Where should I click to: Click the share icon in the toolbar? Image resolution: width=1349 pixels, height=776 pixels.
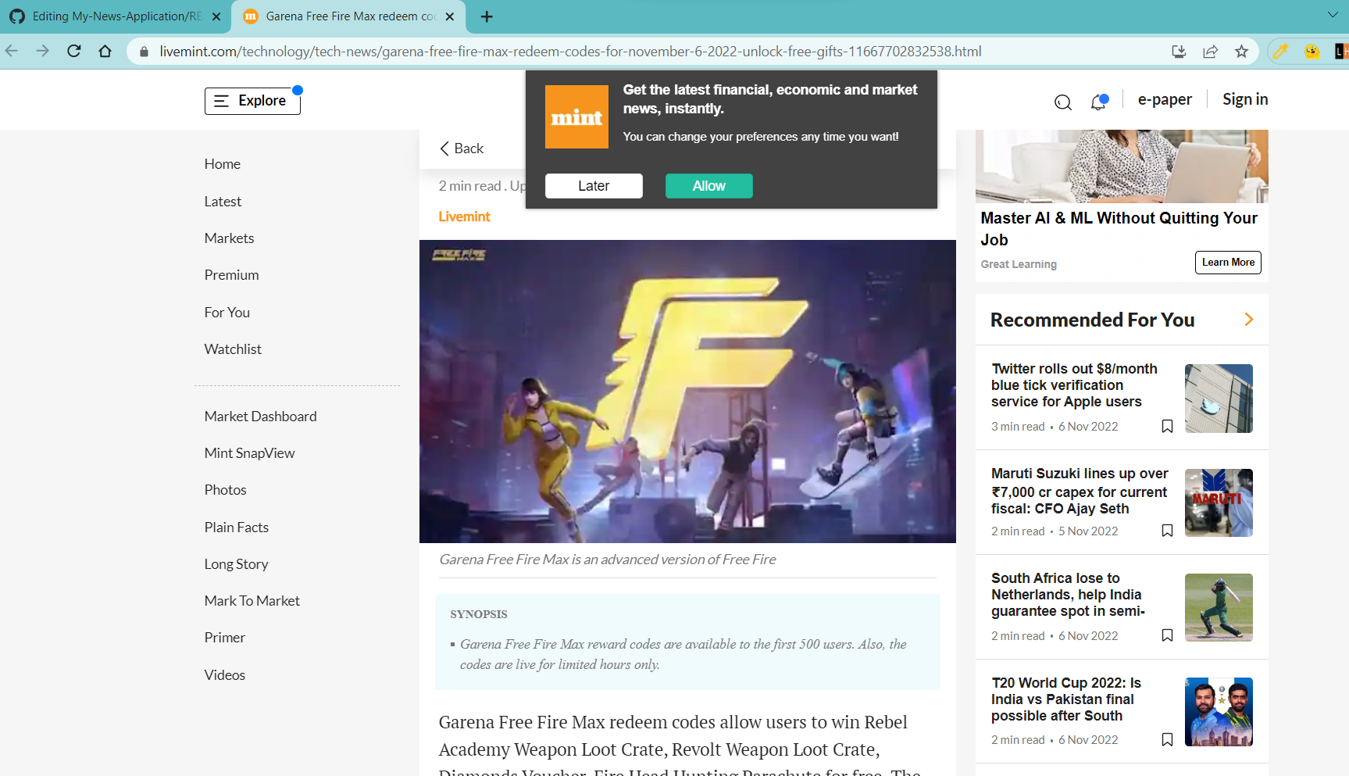(1210, 51)
